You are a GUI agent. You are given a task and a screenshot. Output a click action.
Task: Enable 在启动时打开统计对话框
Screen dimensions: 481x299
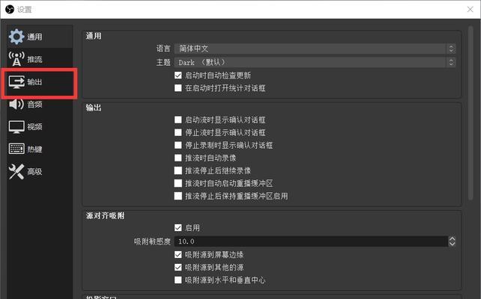tap(178, 88)
